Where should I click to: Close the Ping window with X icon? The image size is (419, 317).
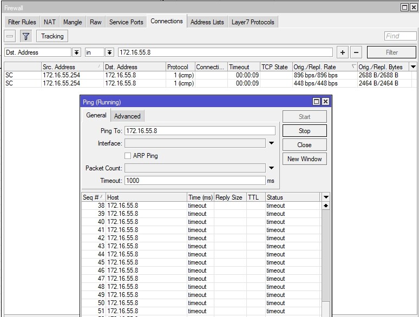click(325, 102)
